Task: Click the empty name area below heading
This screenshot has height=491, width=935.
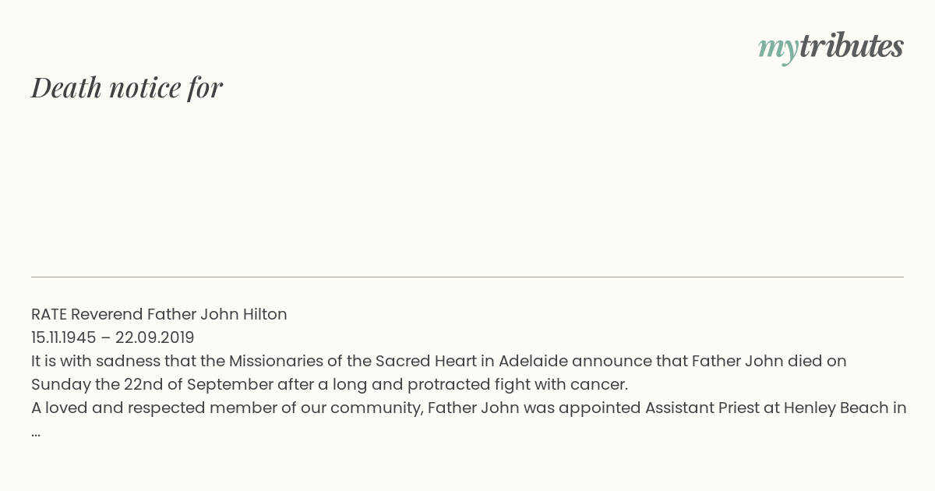Action: click(x=467, y=187)
